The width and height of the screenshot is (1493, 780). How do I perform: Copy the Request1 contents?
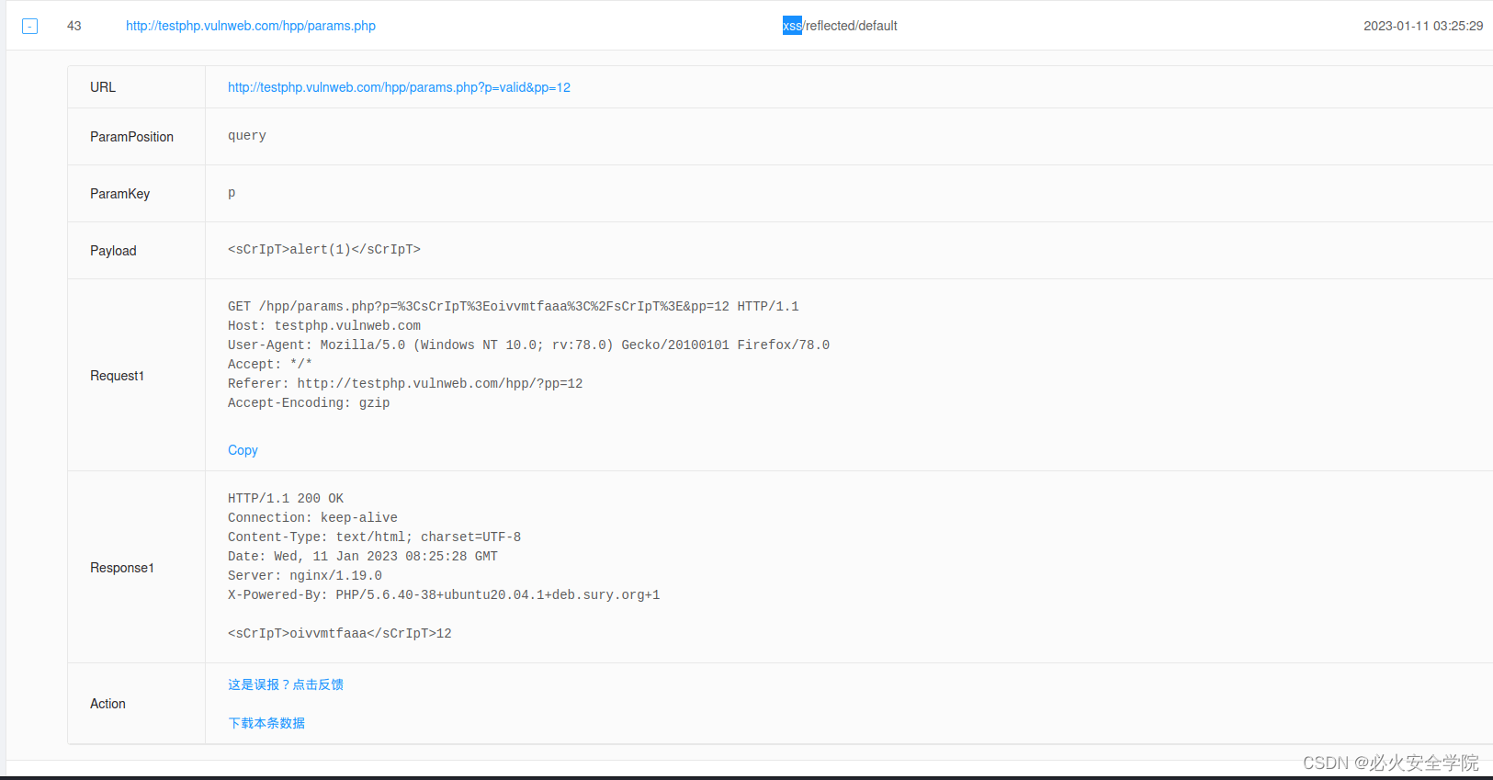(x=243, y=450)
